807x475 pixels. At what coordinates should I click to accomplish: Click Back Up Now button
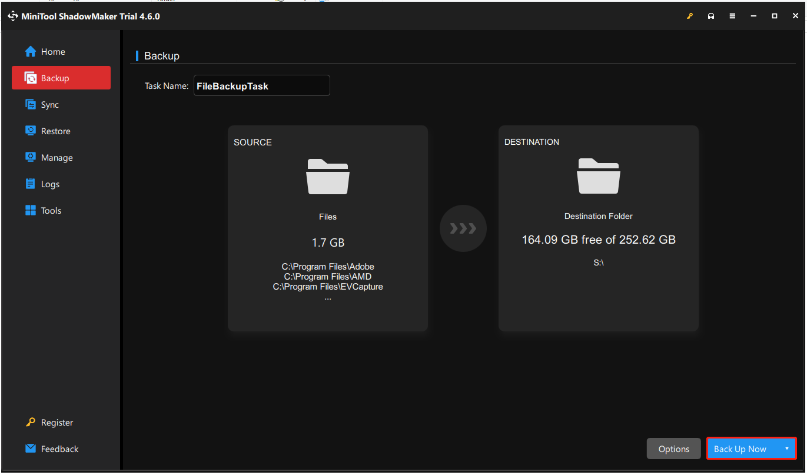(x=740, y=449)
